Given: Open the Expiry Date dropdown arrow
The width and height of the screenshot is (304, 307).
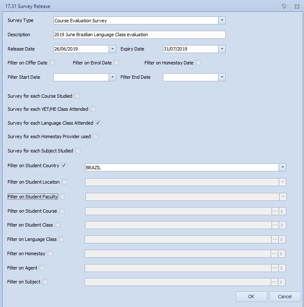Looking at the screenshot, I should pyautogui.click(x=222, y=49).
